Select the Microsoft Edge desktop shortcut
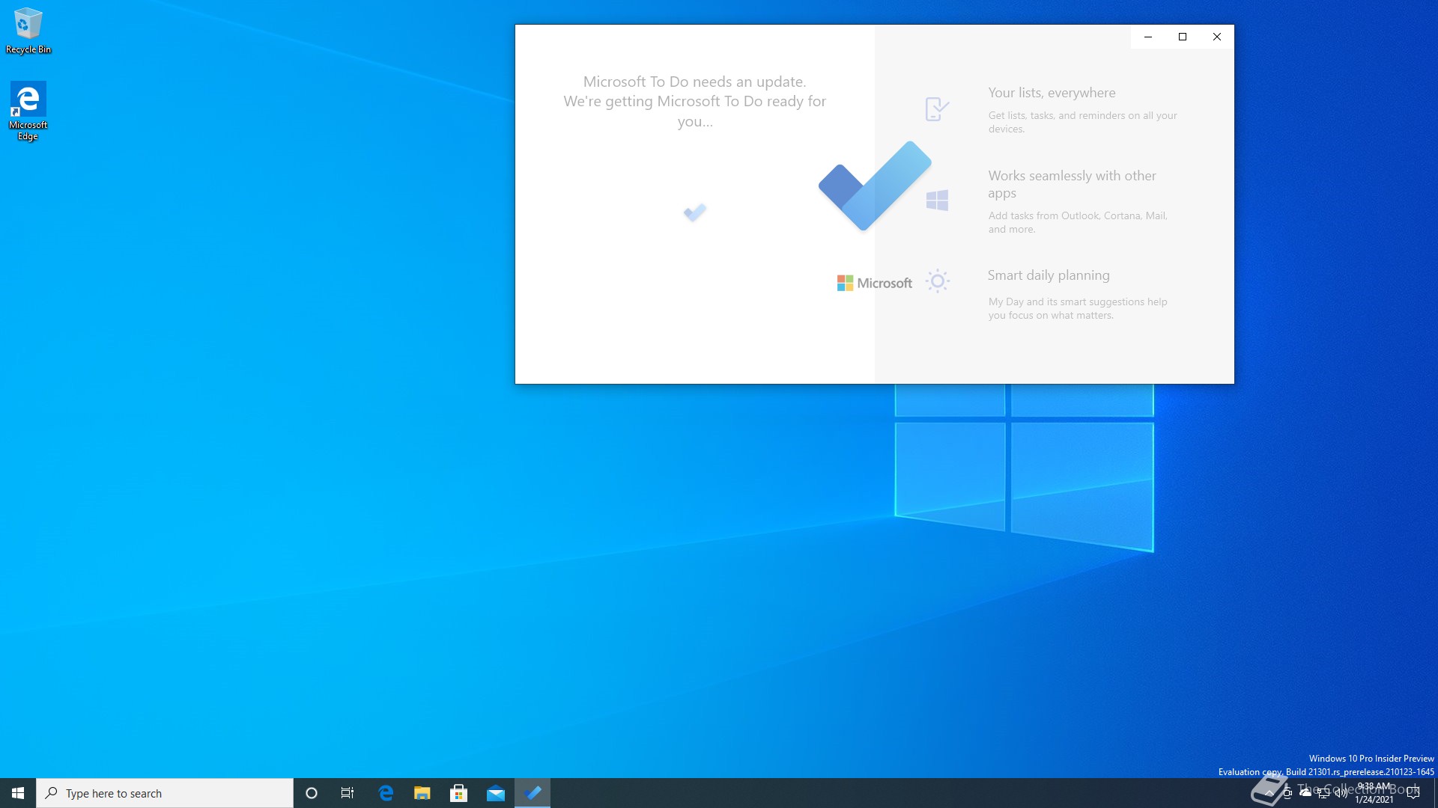The height and width of the screenshot is (808, 1438). 28,111
